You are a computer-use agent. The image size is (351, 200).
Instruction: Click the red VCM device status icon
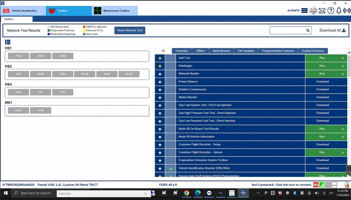pyautogui.click(x=316, y=185)
